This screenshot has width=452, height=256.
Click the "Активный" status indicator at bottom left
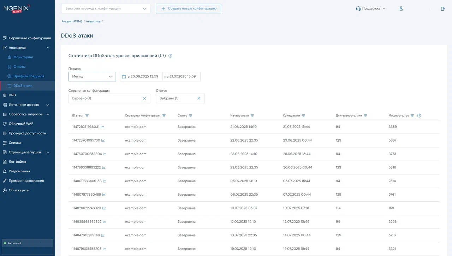[x=14, y=243]
